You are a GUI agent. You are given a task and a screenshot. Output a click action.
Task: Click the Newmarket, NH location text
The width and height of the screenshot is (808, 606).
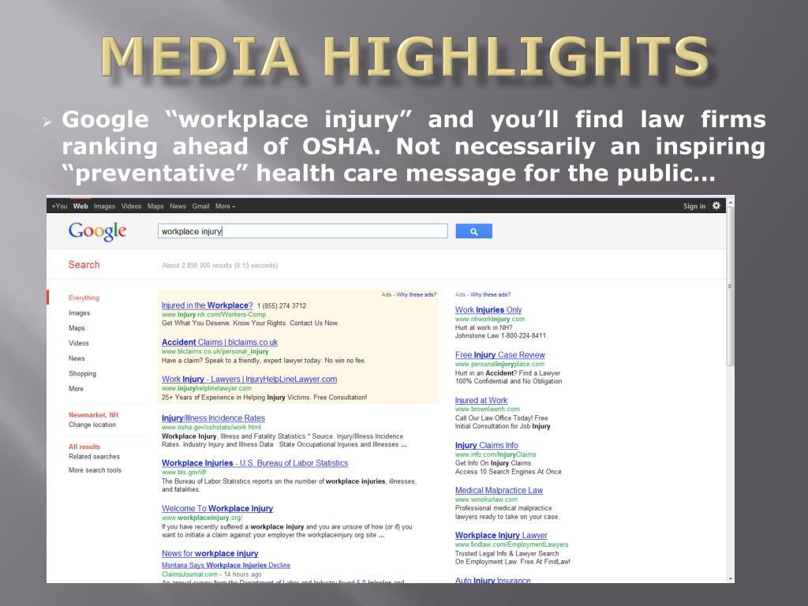coord(93,415)
